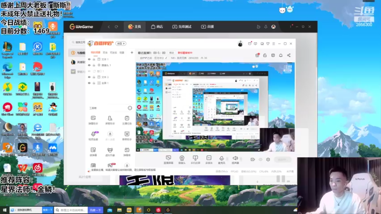This screenshot has height=214, width=381.
Task: Click the first highlighted WeGame sidebar game
Action: click(78, 53)
